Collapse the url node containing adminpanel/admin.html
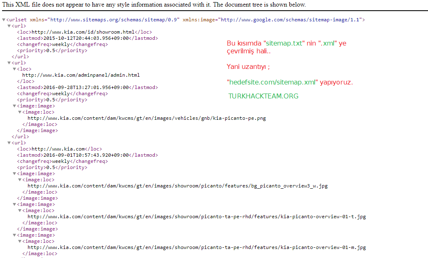Viewport: 428px width, 258px height. tap(9, 63)
